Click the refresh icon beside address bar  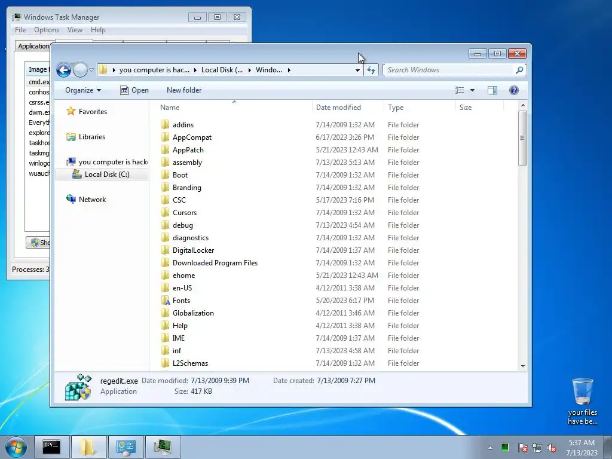click(371, 71)
